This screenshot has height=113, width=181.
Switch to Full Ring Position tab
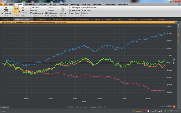(x=41, y=19)
